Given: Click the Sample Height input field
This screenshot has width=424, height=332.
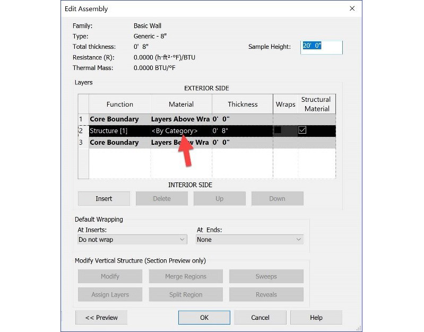Looking at the screenshot, I should [321, 47].
